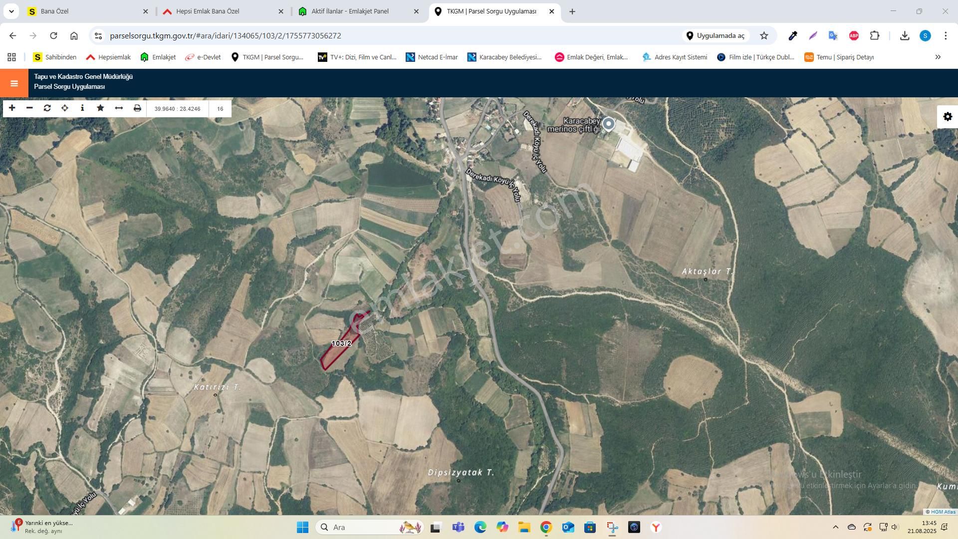Click the coordinate display 39.9640 : 28.4246
This screenshot has height=539, width=958.
click(x=177, y=109)
